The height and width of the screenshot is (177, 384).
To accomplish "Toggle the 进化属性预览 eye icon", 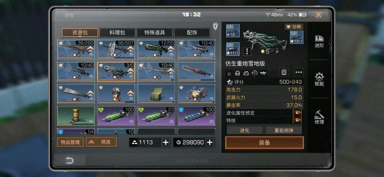I will pyautogui.click(x=297, y=113).
